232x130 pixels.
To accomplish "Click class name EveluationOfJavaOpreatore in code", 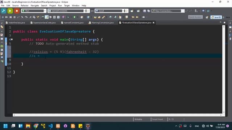I will [x=65, y=31].
